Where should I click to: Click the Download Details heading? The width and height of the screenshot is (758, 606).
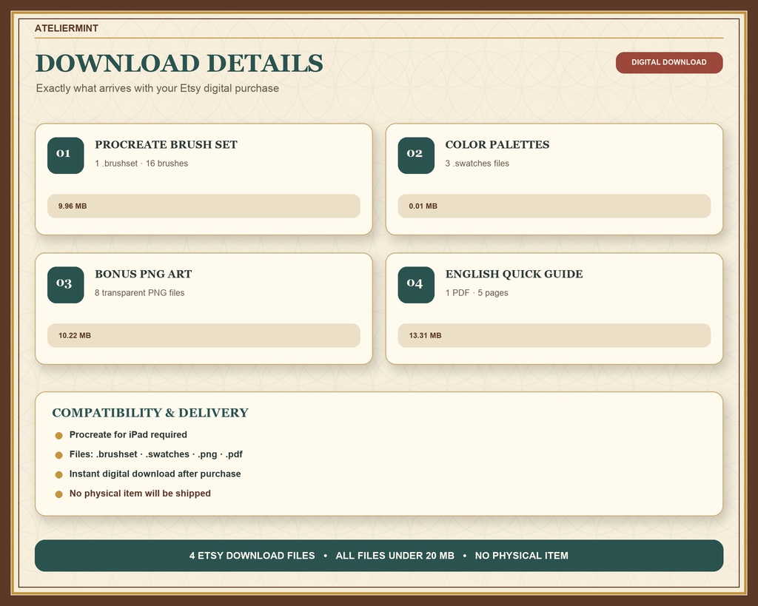pos(179,64)
